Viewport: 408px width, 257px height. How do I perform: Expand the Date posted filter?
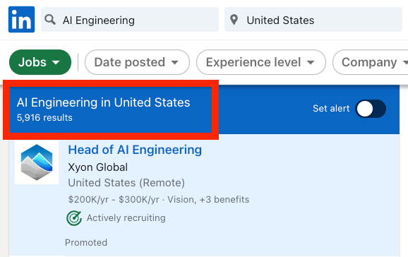click(137, 62)
